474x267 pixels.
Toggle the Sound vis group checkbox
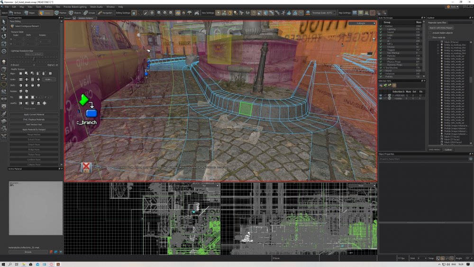pos(381,32)
